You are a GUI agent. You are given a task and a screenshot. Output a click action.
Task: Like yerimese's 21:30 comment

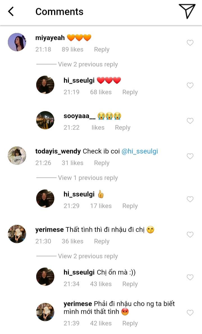click(190, 235)
